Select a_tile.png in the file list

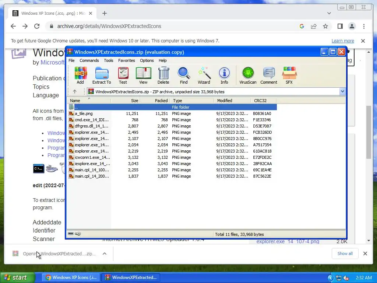click(172, 113)
